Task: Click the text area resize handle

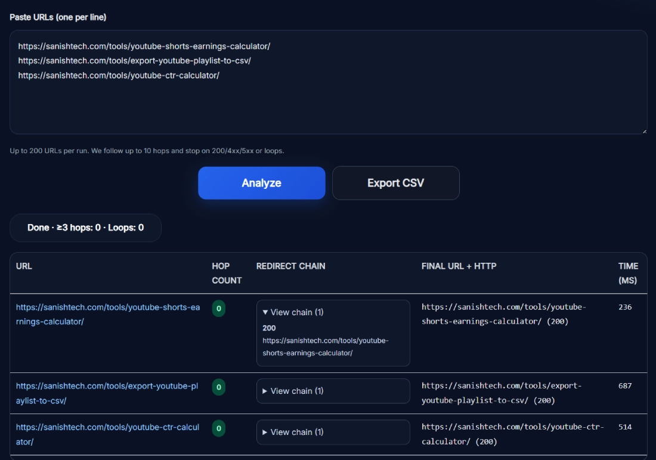Action: point(643,130)
